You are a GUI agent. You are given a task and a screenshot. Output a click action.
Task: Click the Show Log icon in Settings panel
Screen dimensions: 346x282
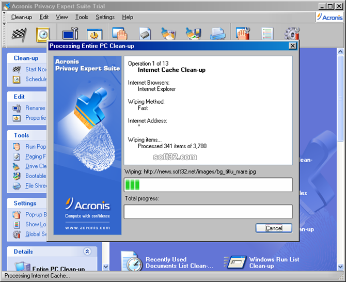click(17, 224)
